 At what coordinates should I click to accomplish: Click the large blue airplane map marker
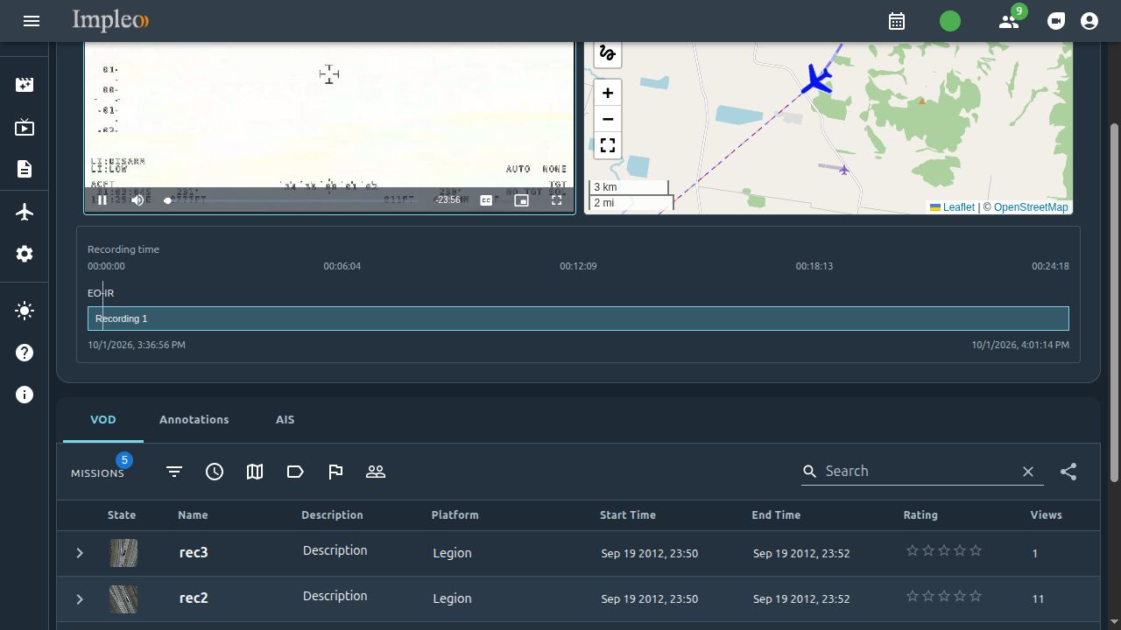(817, 80)
